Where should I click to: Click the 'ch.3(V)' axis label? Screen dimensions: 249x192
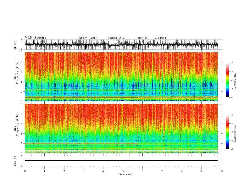[15, 161]
